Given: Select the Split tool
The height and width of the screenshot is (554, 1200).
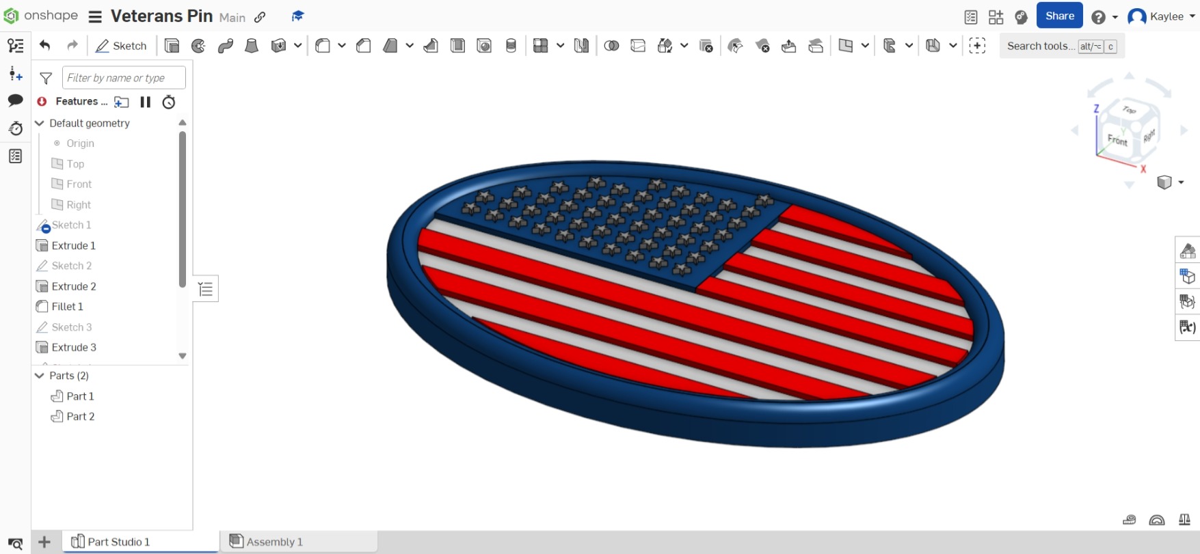Looking at the screenshot, I should pyautogui.click(x=638, y=46).
